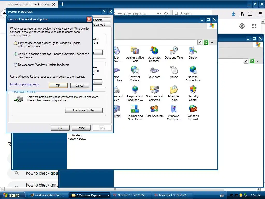Select the Firefox tab 'windows xp how to check'
The width and height of the screenshot is (265, 199).
(x=29, y=4)
